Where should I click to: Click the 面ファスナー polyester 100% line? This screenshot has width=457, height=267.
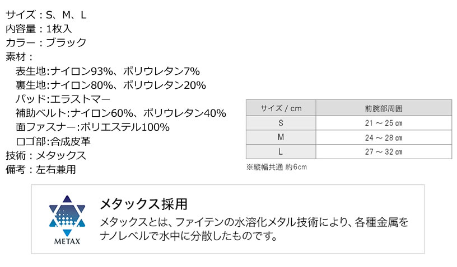pos(92,127)
